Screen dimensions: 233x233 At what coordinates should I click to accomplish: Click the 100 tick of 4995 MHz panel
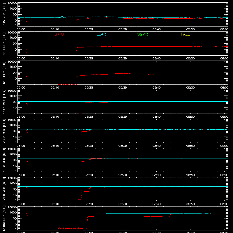[x=14, y=160]
